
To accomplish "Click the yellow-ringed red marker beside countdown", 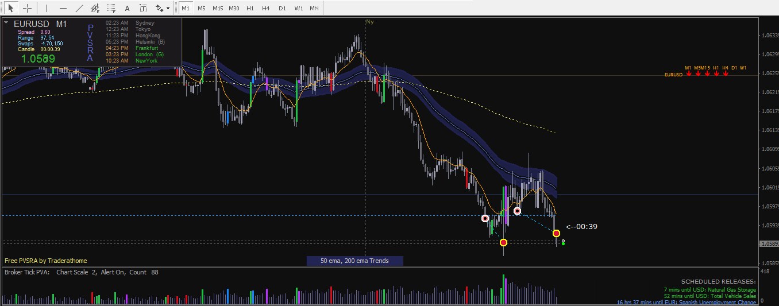I will [x=556, y=233].
